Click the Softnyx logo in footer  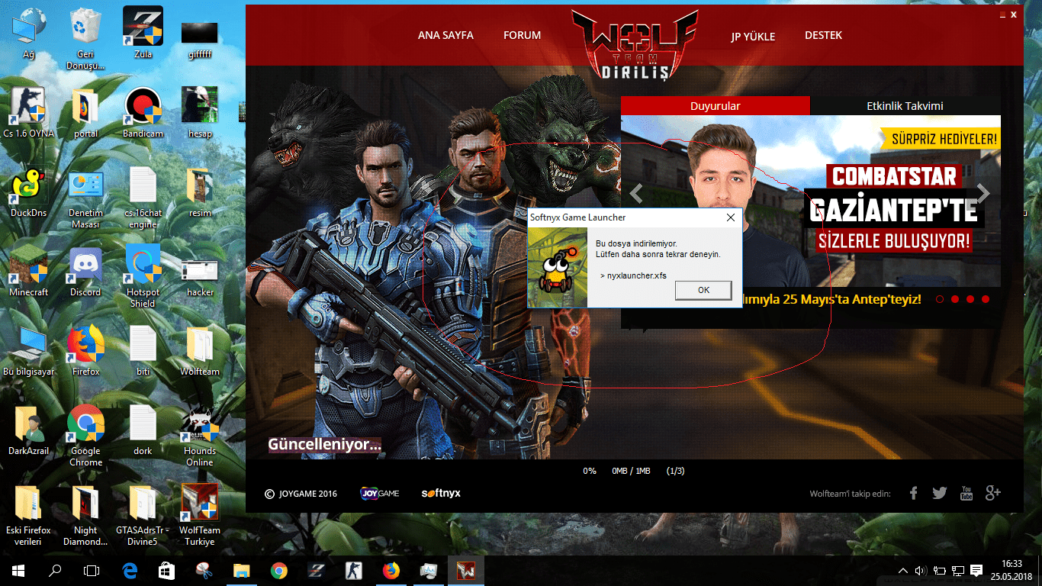[x=441, y=493]
